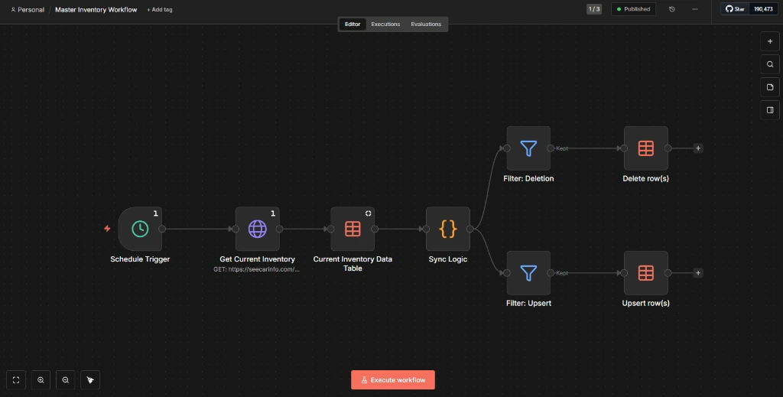Viewport: 783px width, 397px height.
Task: Click the Execute workflow button
Action: point(393,380)
